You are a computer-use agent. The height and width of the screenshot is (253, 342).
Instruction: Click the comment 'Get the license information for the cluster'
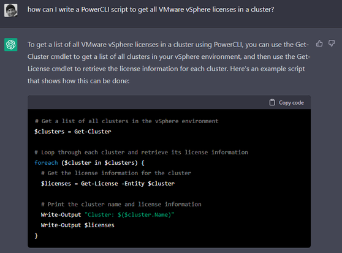[x=116, y=173]
